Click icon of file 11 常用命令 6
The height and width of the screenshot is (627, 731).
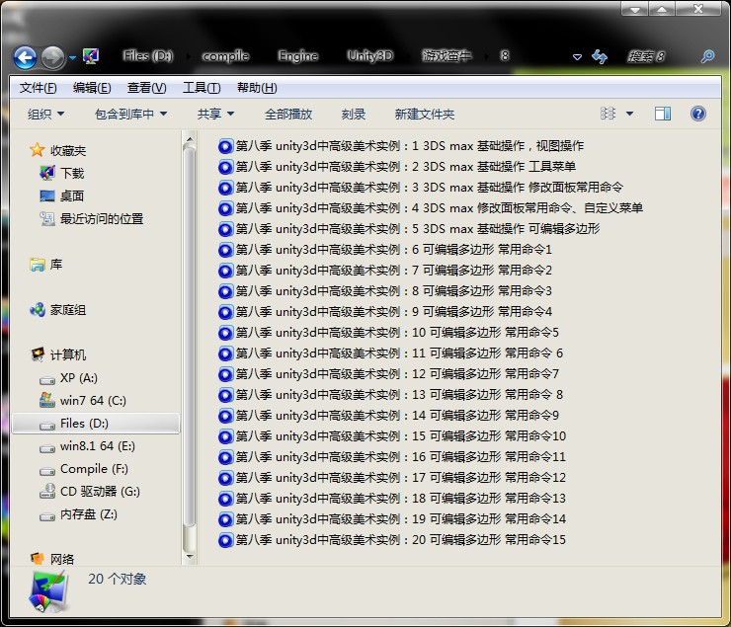pos(225,353)
